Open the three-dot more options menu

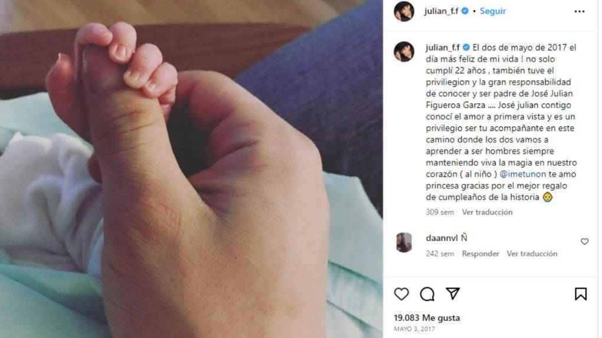tap(580, 12)
